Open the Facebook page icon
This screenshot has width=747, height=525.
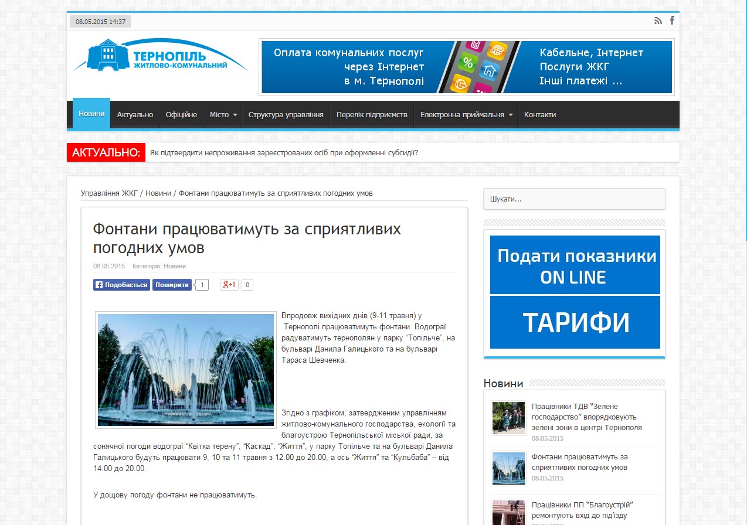tap(672, 21)
